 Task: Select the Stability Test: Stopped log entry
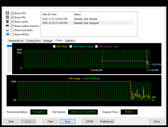(x=87, y=23)
